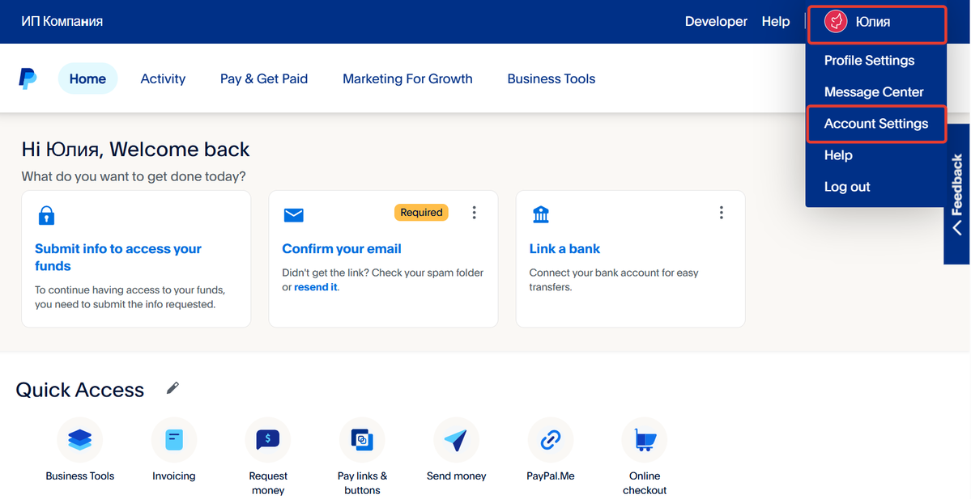The width and height of the screenshot is (971, 499).
Task: Open the Business Tools quick access icon
Action: 80,440
